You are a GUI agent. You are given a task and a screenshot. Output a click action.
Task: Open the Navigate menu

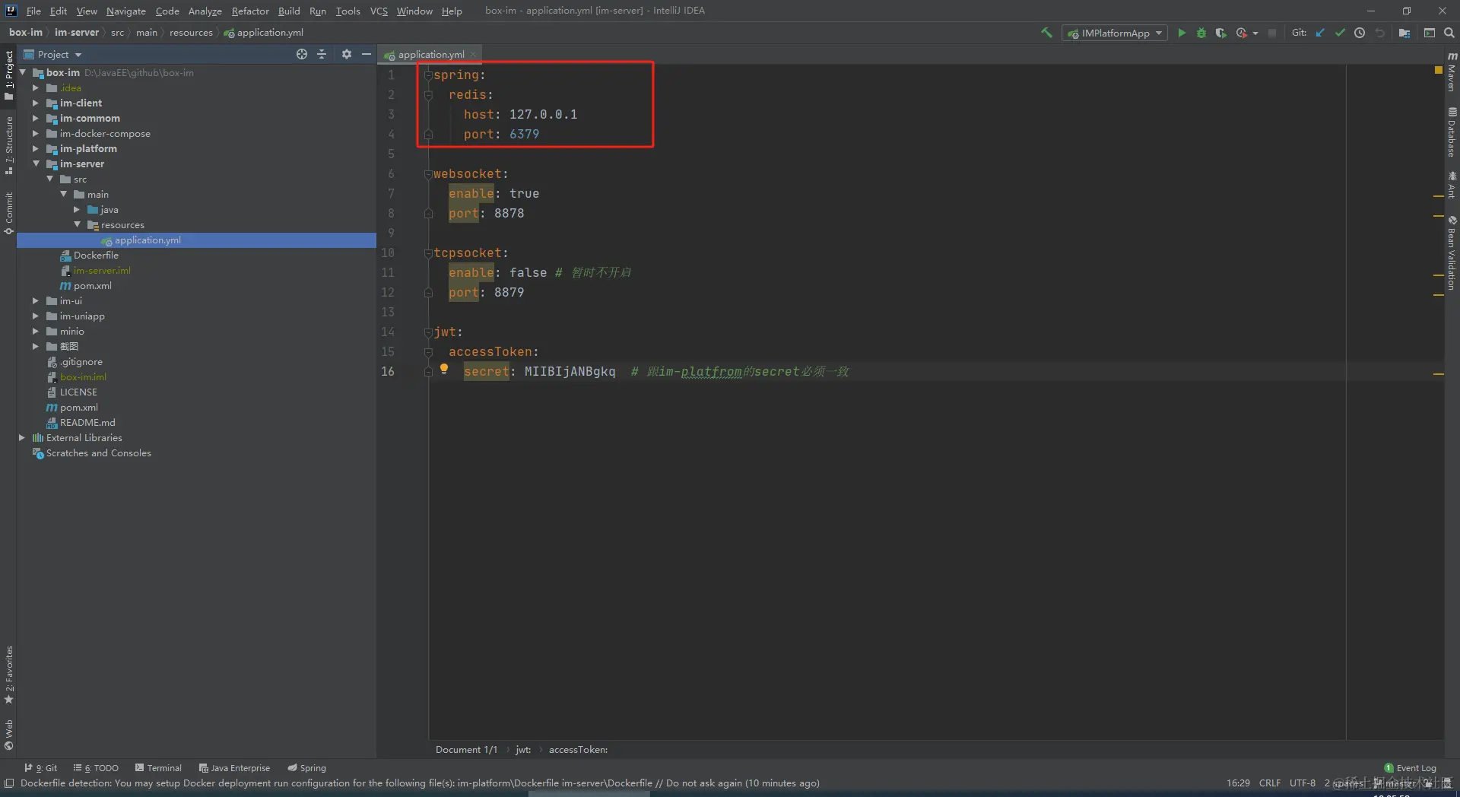coord(125,11)
